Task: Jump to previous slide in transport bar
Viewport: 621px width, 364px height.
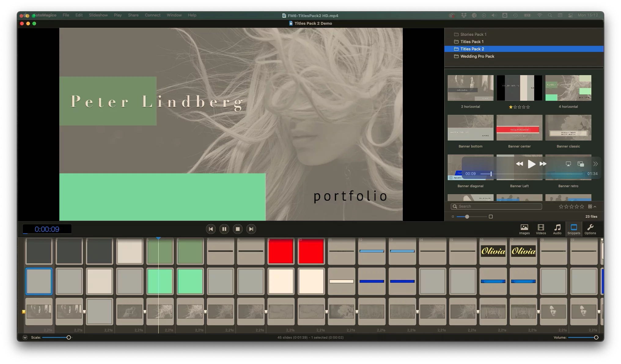Action: pos(211,229)
